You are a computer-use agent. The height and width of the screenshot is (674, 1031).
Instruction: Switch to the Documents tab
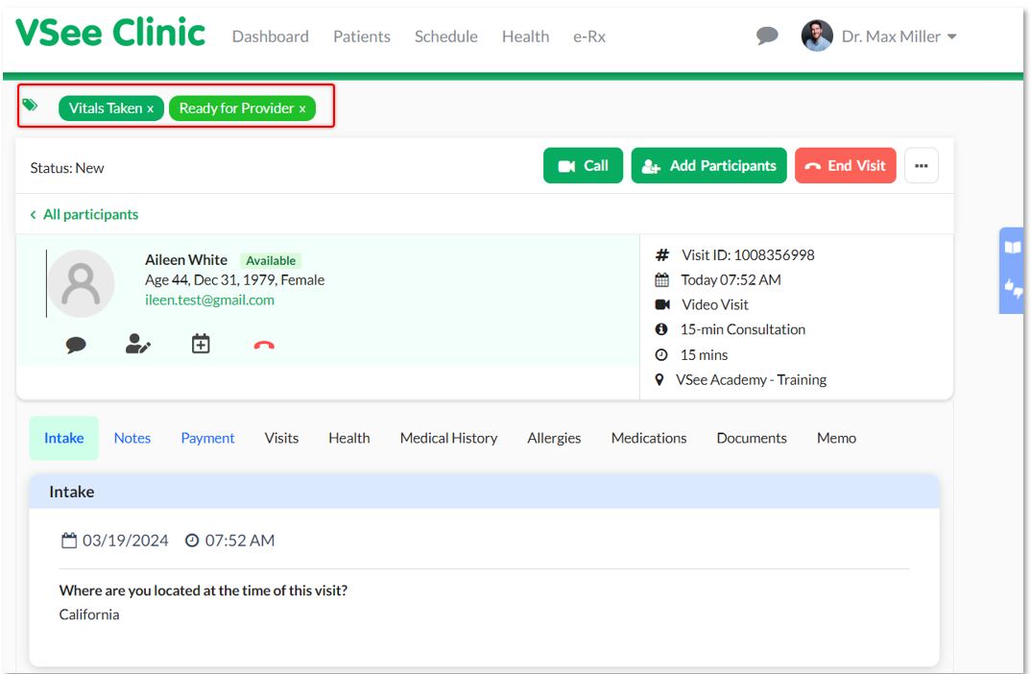752,438
